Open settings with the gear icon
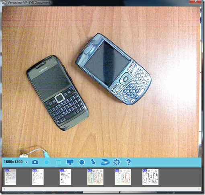Viewport: 205px width, 195px height. coord(117,162)
